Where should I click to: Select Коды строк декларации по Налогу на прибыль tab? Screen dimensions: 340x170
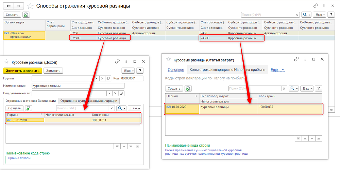227,70
